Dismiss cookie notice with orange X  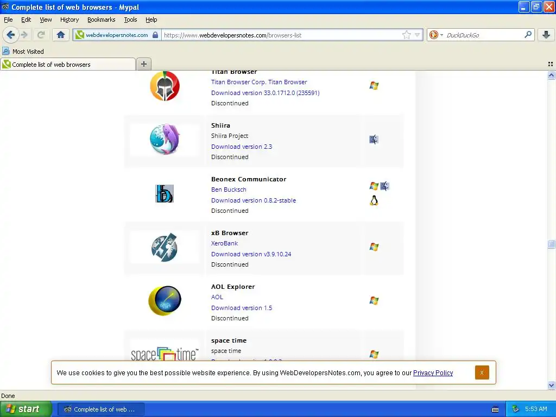click(x=482, y=372)
